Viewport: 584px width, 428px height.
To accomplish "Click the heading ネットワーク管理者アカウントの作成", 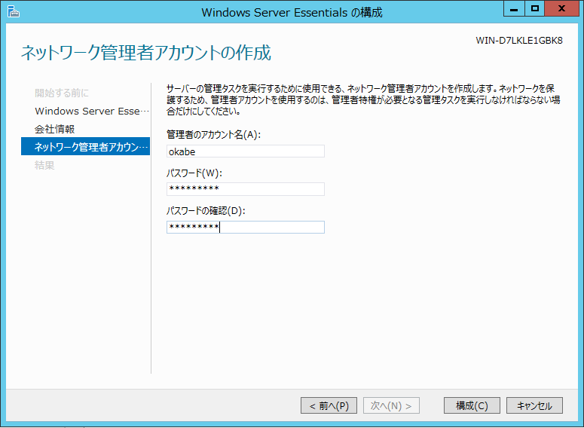I will [x=146, y=53].
